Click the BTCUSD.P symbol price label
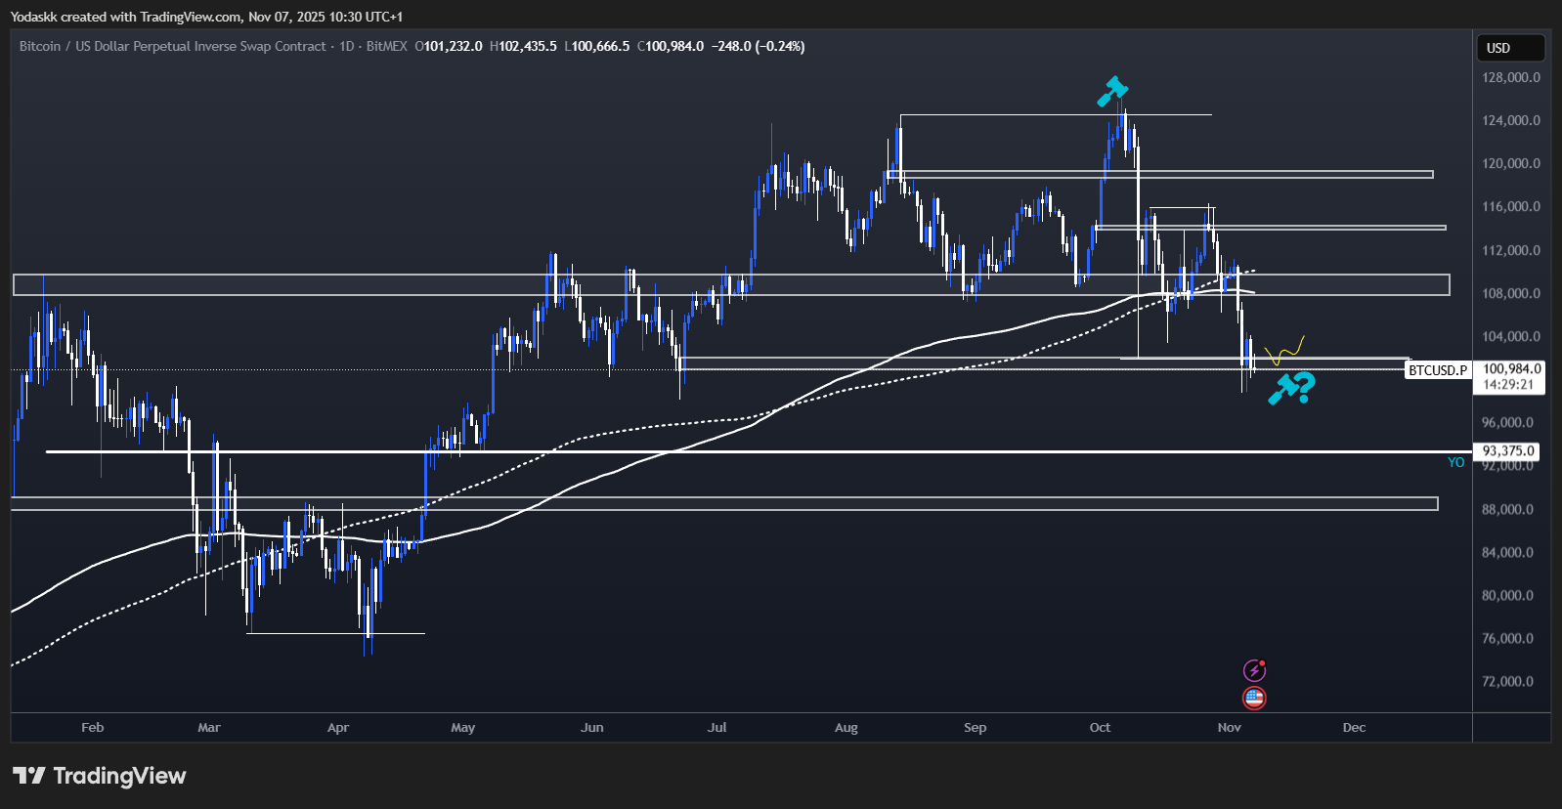Image resolution: width=1562 pixels, height=809 pixels. click(1438, 370)
